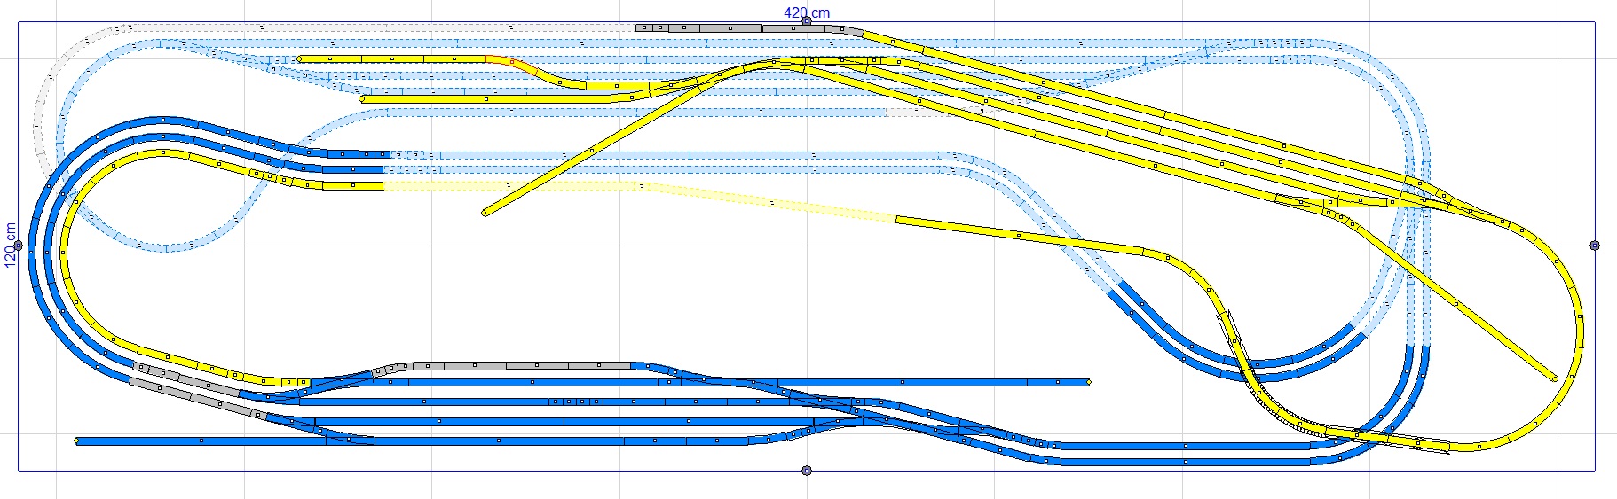Click end buffer of upper blue siding
Image resolution: width=1617 pixels, height=499 pixels.
pyautogui.click(x=1088, y=383)
